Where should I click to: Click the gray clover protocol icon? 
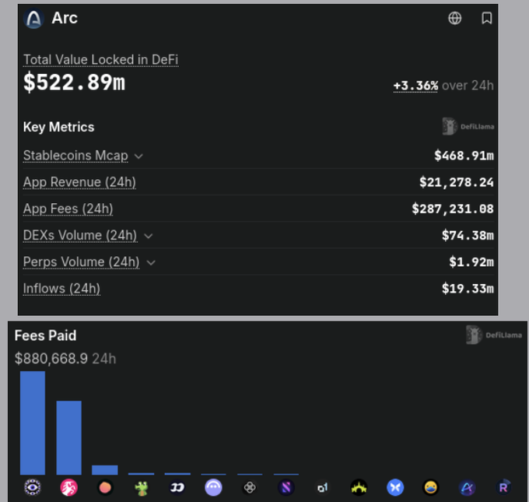coord(250,487)
